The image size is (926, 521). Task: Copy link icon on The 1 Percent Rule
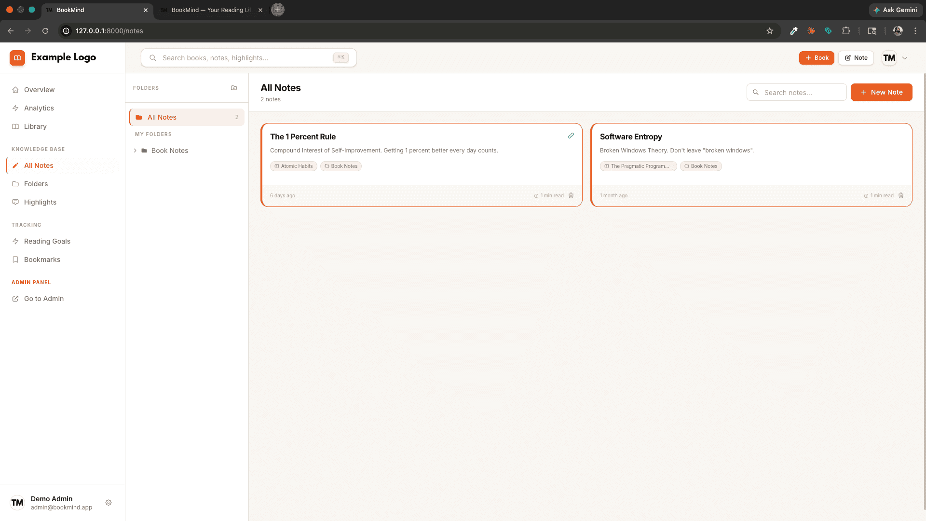point(571,136)
